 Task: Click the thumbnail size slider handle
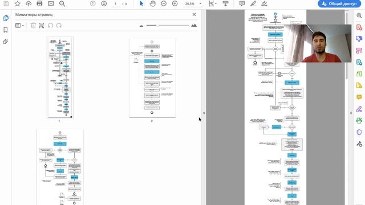157,25
